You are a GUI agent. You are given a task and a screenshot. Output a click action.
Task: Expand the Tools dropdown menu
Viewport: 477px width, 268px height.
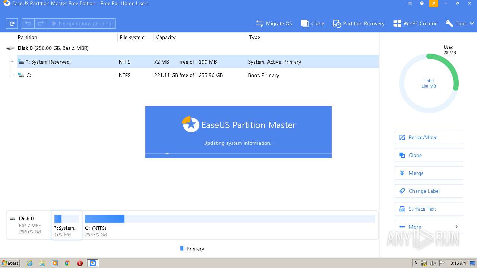459,23
